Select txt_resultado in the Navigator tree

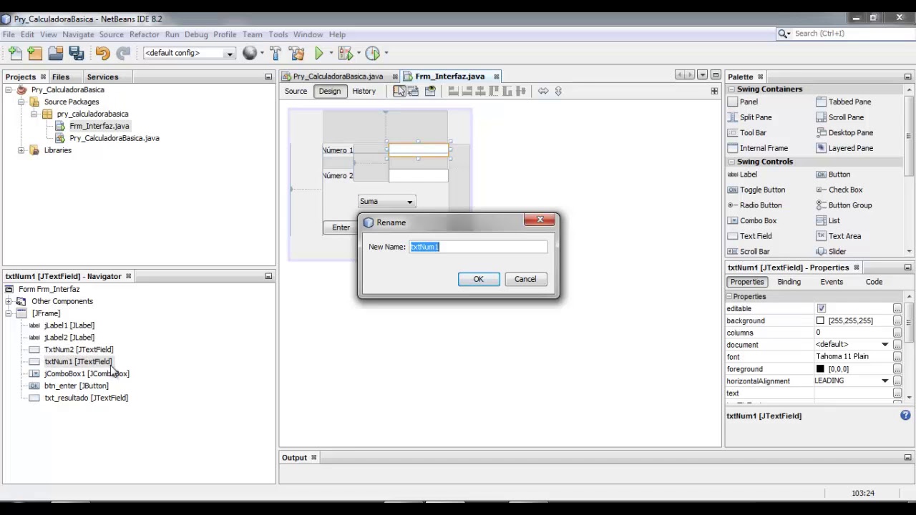coord(86,398)
